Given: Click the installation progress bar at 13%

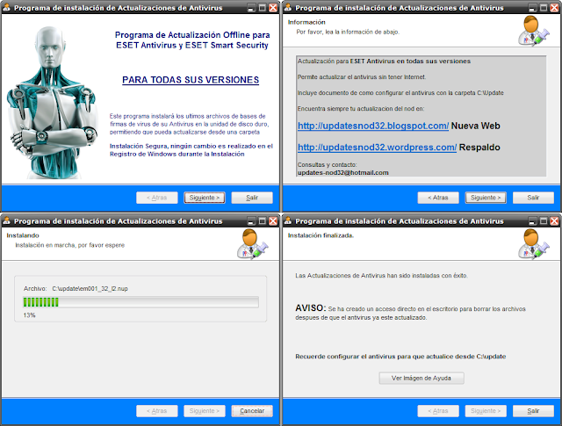Looking at the screenshot, I should [140, 302].
